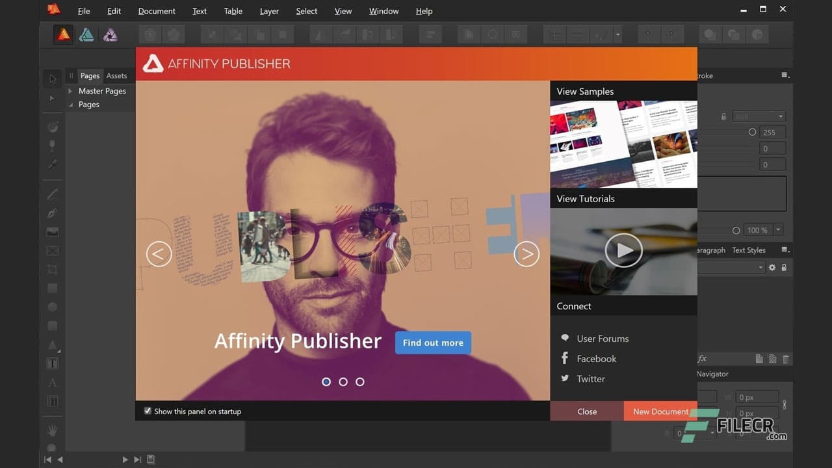
Task: Toggle the color lock icon
Action: (x=723, y=116)
